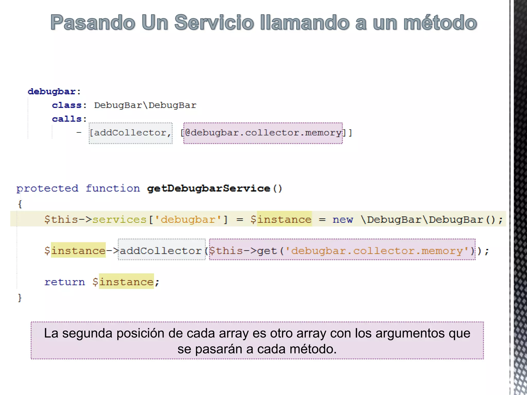
Task: Click the 'class:' keyword
Action: [69, 105]
